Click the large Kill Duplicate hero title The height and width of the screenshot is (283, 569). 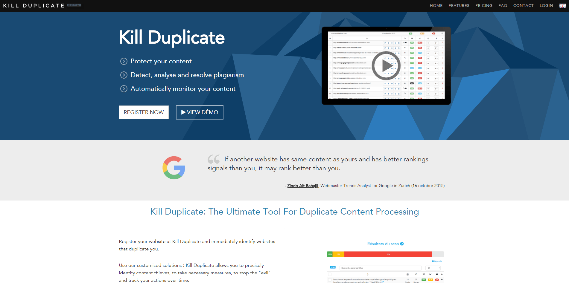click(172, 37)
